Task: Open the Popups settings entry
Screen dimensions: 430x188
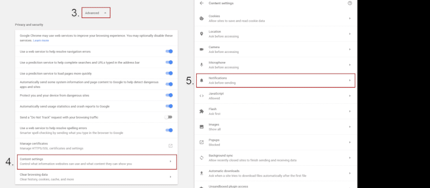Action: click(276, 142)
